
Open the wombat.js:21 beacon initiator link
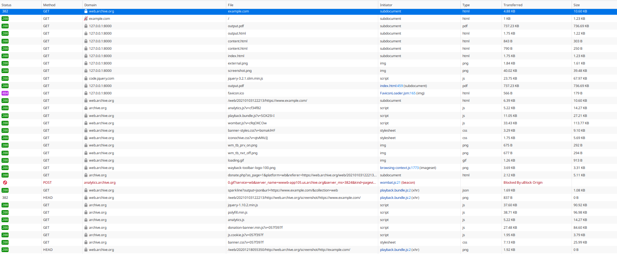[x=390, y=183]
